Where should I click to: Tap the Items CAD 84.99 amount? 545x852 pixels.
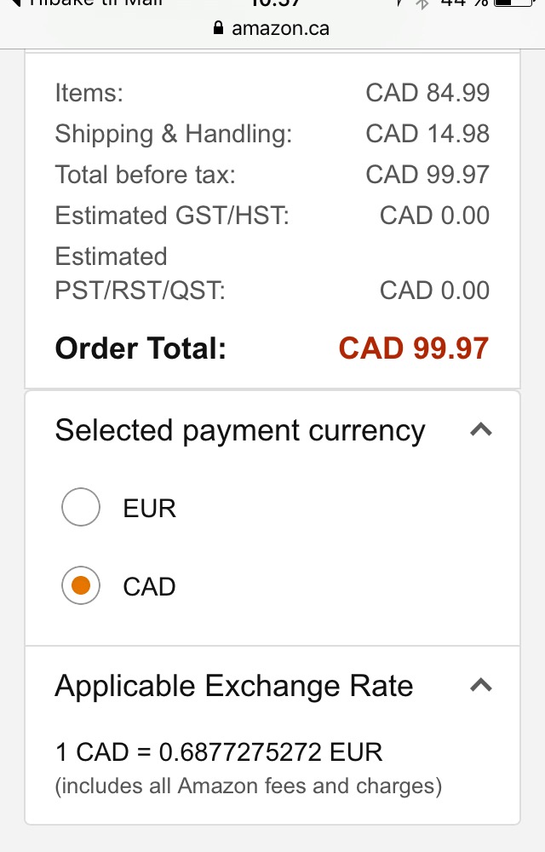[427, 93]
